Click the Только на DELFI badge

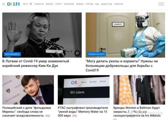[x=96, y=54]
